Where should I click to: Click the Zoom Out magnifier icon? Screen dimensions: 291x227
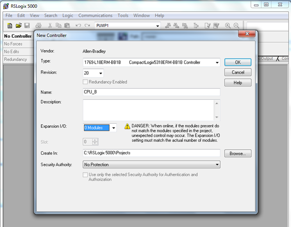236,26
